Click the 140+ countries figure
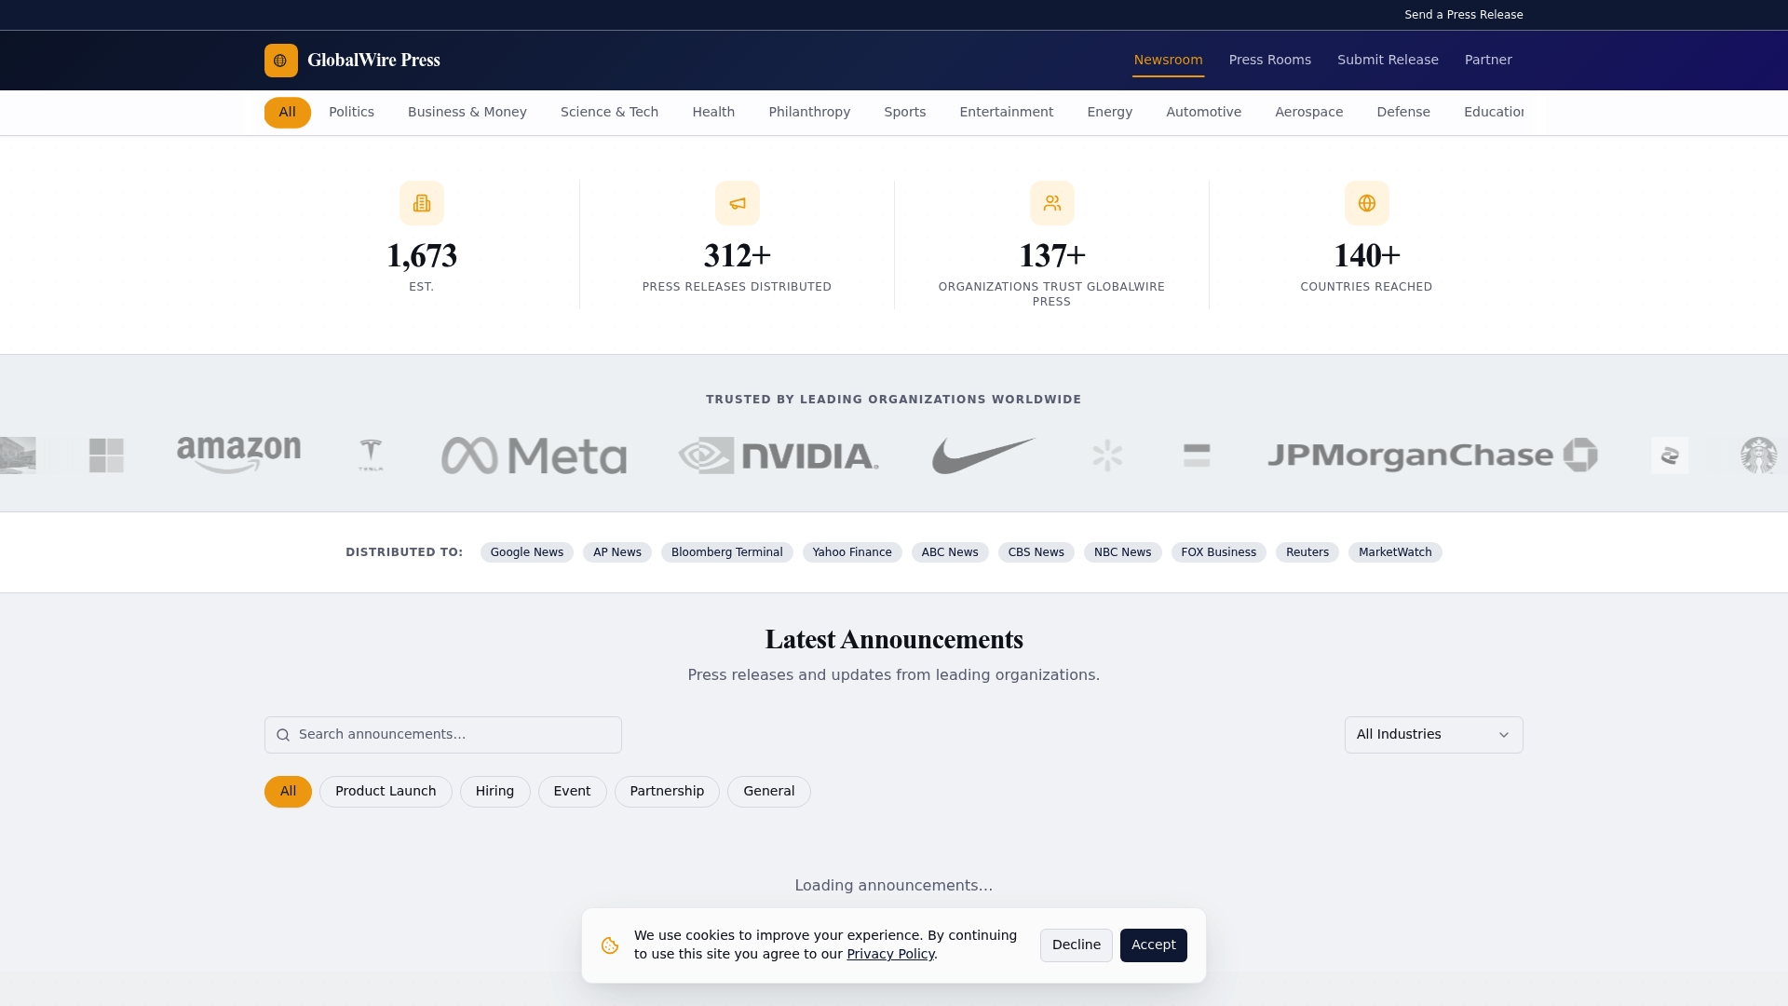This screenshot has height=1006, width=1788. click(1367, 256)
